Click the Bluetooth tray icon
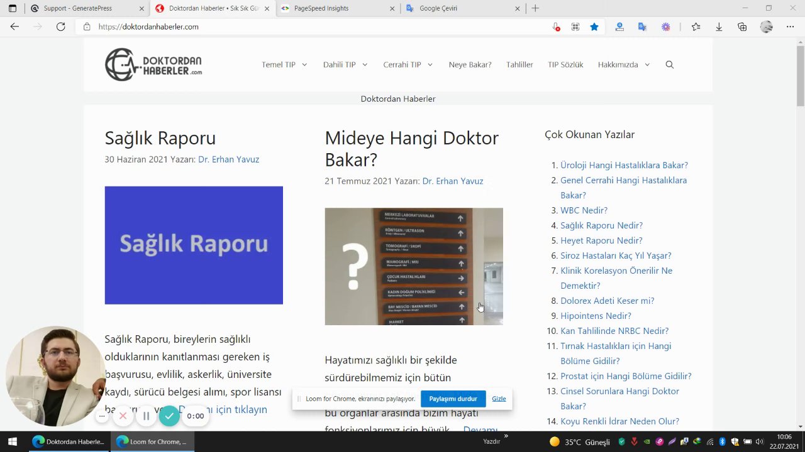This screenshot has height=452, width=805. [722, 441]
